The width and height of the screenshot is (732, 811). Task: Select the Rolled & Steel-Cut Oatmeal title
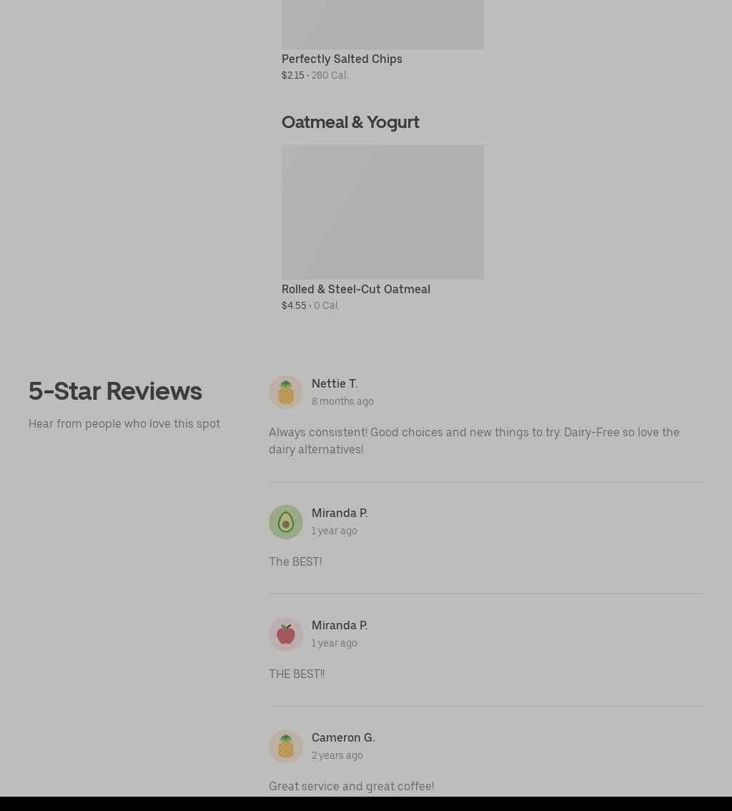tap(356, 289)
